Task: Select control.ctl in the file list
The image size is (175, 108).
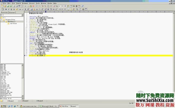Action: [4, 75]
